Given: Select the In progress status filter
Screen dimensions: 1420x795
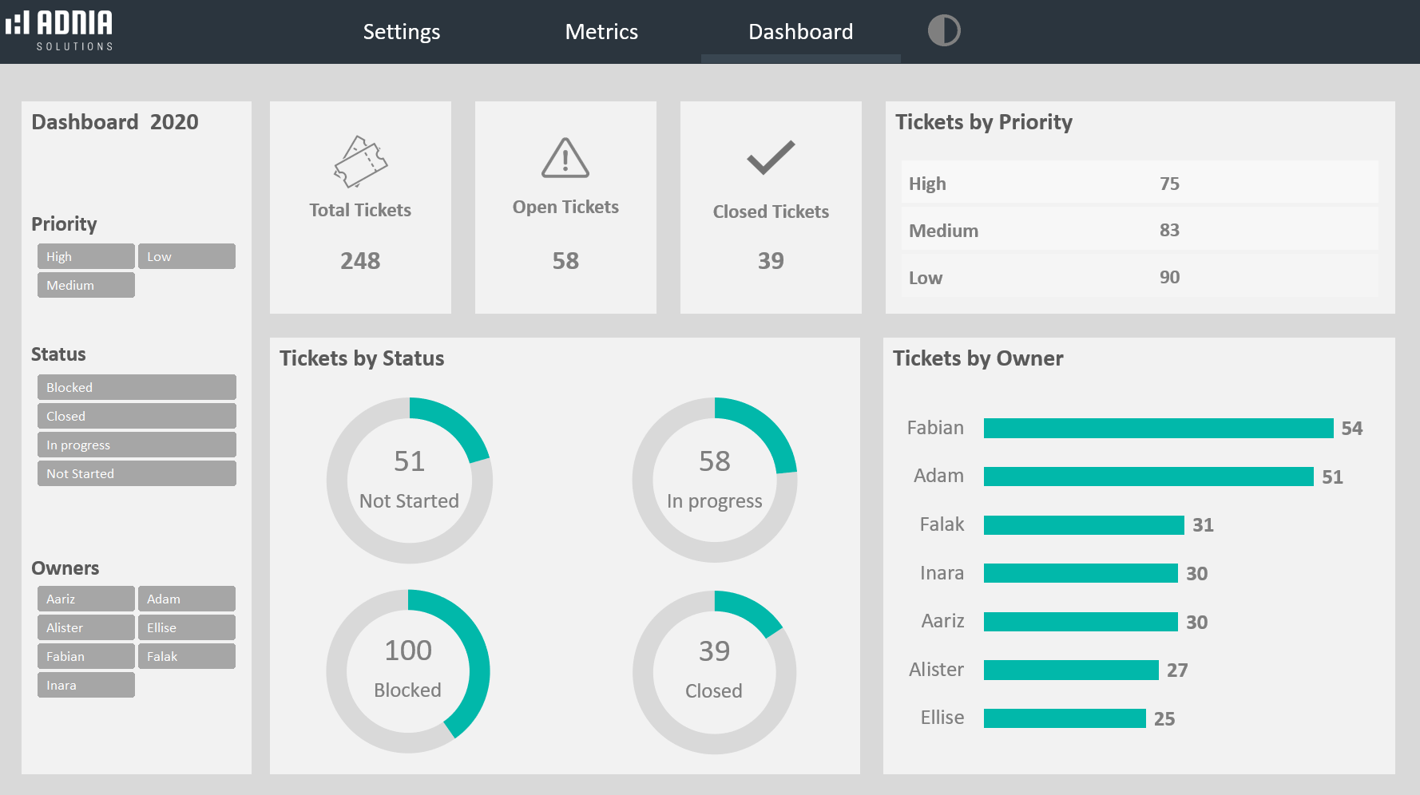Looking at the screenshot, I should (137, 445).
